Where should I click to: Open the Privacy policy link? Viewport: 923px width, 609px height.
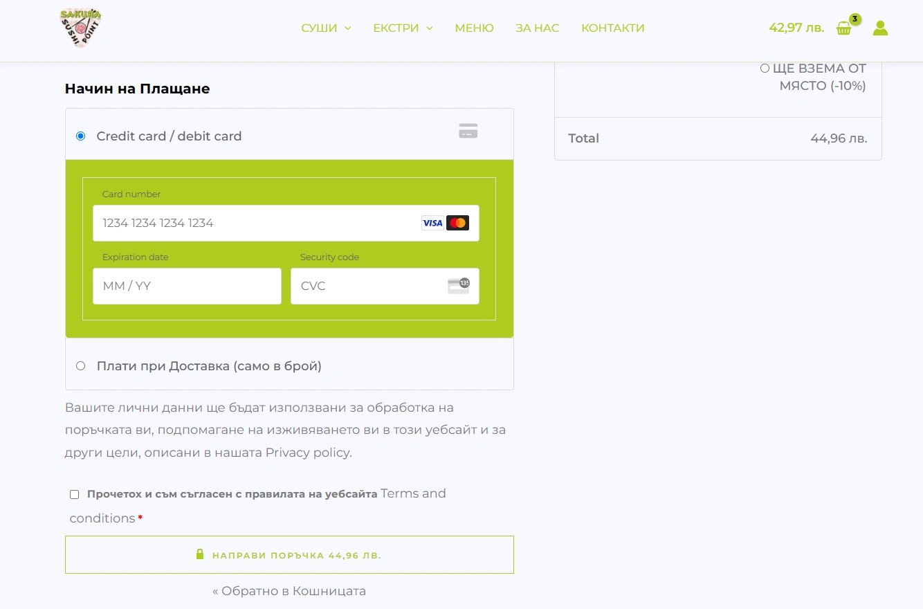point(309,453)
